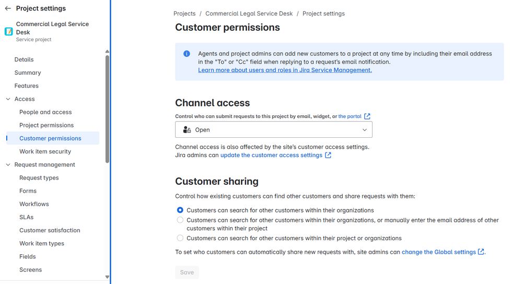Image resolution: width=522 pixels, height=284 pixels.
Task: Click the user lock icon in Channel access field
Action: tap(187, 129)
